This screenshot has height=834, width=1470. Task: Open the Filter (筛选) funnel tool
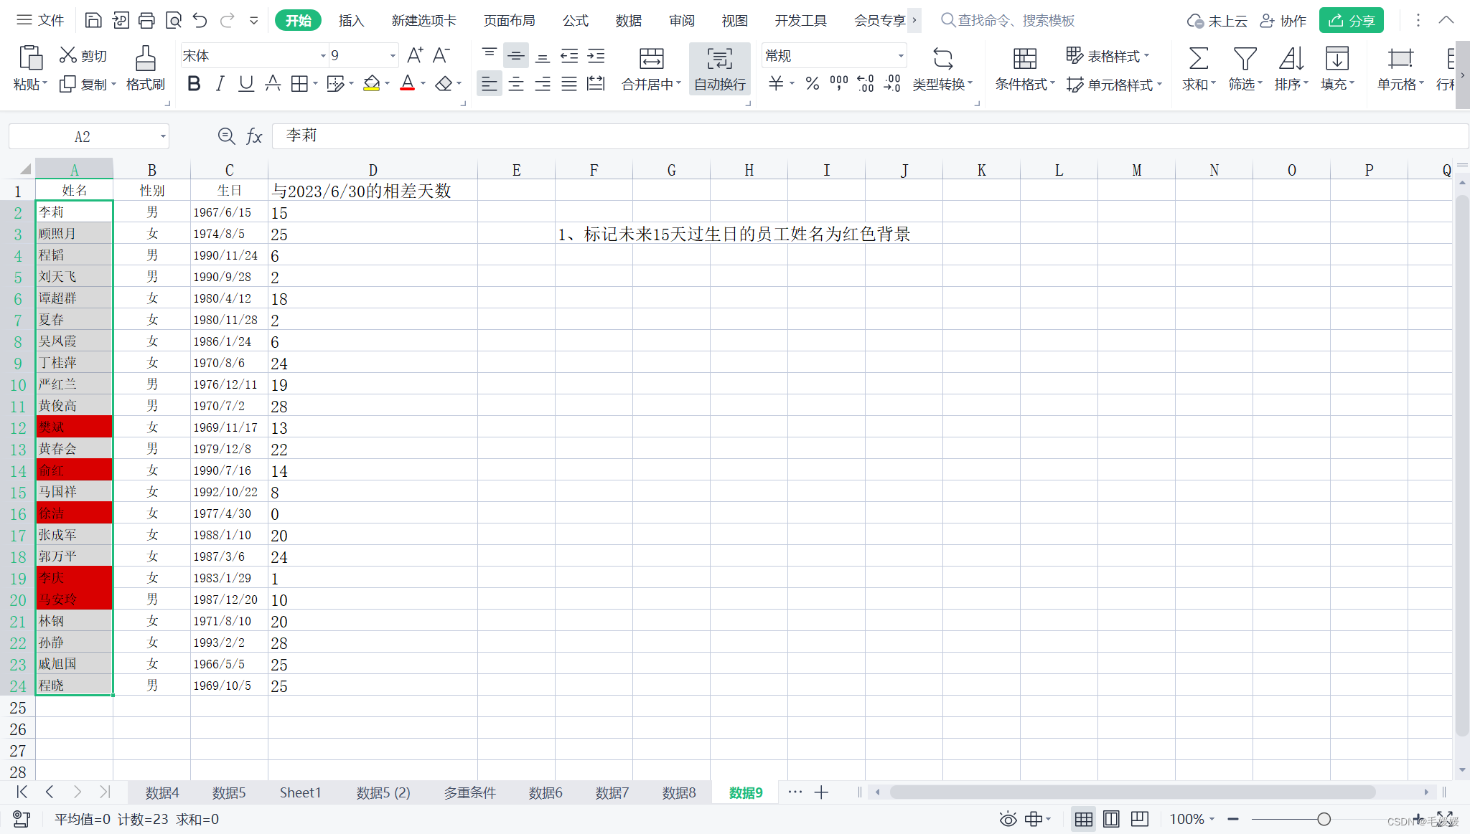[x=1244, y=59]
